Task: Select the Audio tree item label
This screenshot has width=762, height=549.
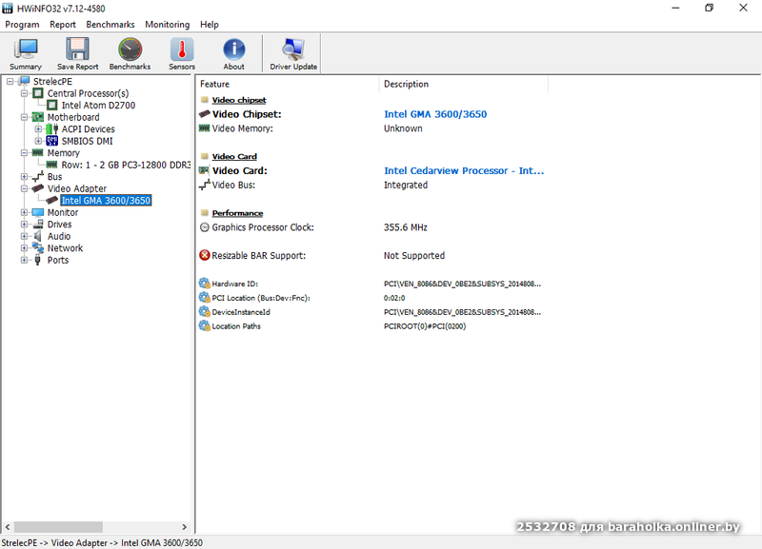Action: coord(59,236)
